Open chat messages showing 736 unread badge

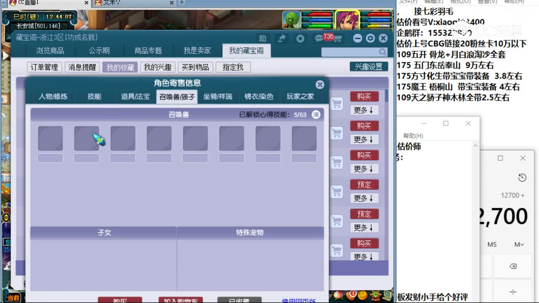[319, 38]
